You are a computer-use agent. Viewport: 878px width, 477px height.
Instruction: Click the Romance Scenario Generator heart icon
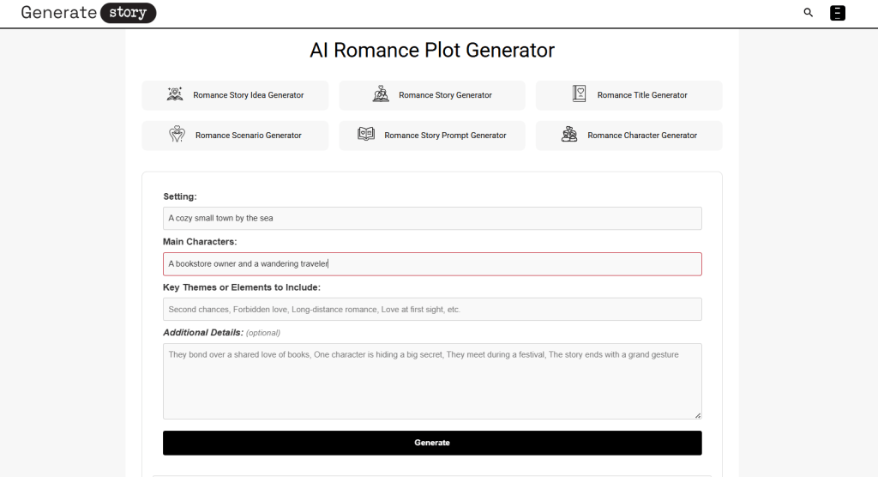(177, 135)
